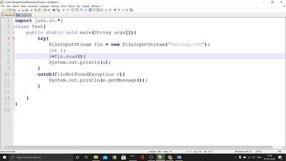Click the length : 296 status entry
The height and width of the screenshot is (161, 286).
pos(155,152)
